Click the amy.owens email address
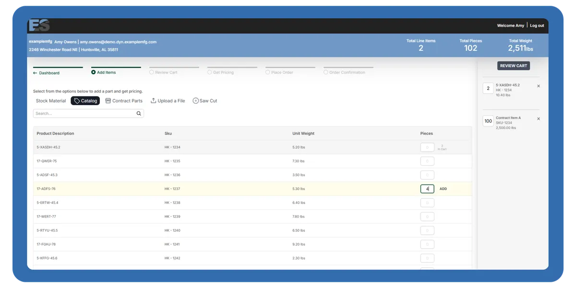 [118, 42]
